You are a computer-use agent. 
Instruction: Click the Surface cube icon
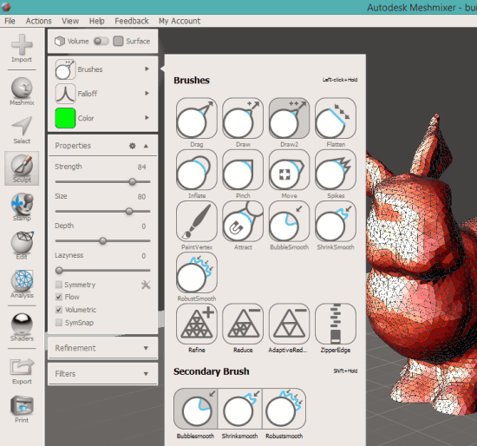pyautogui.click(x=118, y=41)
